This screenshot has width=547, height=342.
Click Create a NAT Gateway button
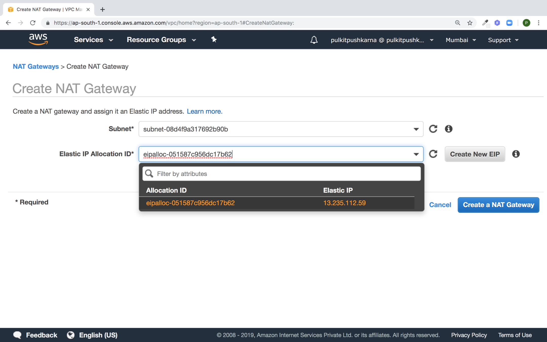click(x=498, y=205)
